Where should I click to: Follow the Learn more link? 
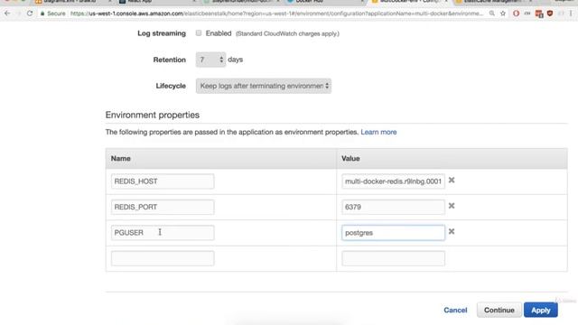(378, 132)
